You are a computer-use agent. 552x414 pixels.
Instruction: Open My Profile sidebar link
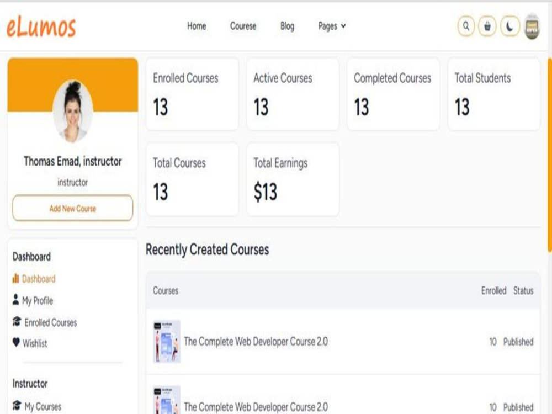(x=38, y=301)
